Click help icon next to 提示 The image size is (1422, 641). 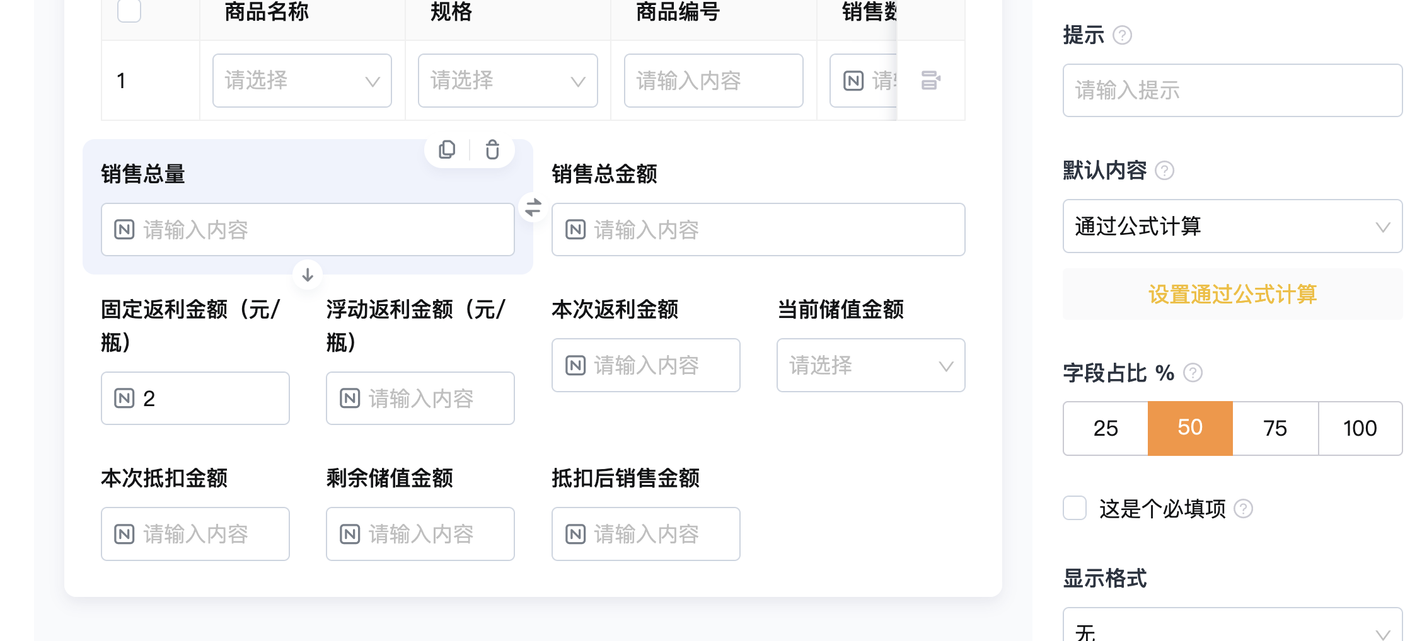(1122, 35)
